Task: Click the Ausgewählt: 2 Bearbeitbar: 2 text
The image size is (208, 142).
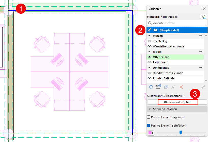Action: tap(166, 96)
